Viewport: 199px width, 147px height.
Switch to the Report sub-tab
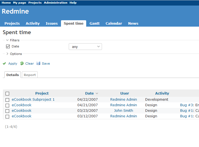tap(30, 75)
